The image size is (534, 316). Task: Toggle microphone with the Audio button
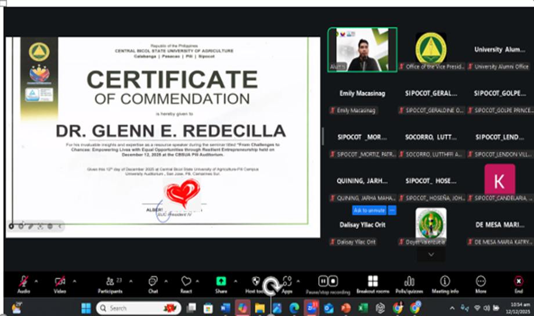coord(24,282)
